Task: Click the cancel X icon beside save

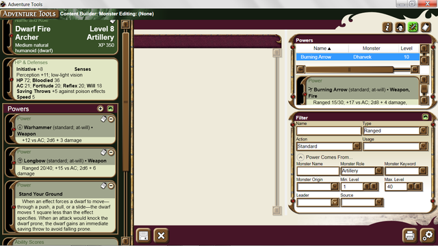Action: tap(162, 236)
